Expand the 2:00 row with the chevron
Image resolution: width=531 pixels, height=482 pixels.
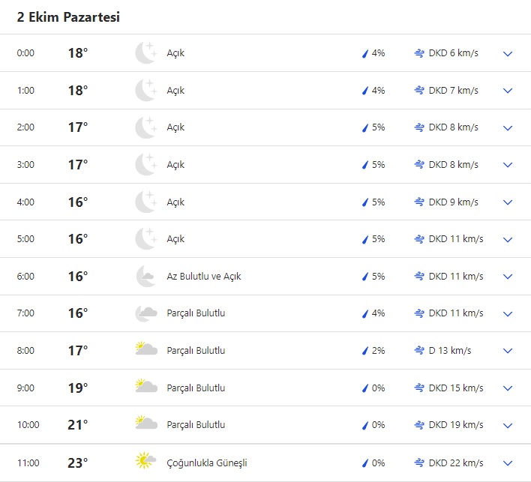(x=508, y=128)
